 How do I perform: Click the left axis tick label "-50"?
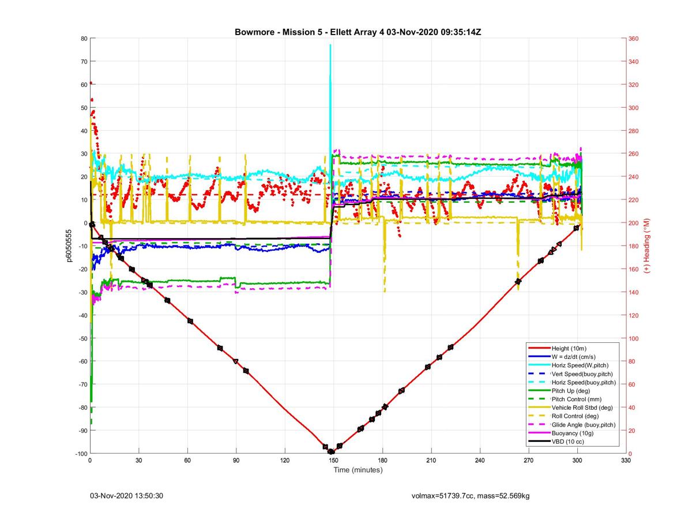coord(82,338)
